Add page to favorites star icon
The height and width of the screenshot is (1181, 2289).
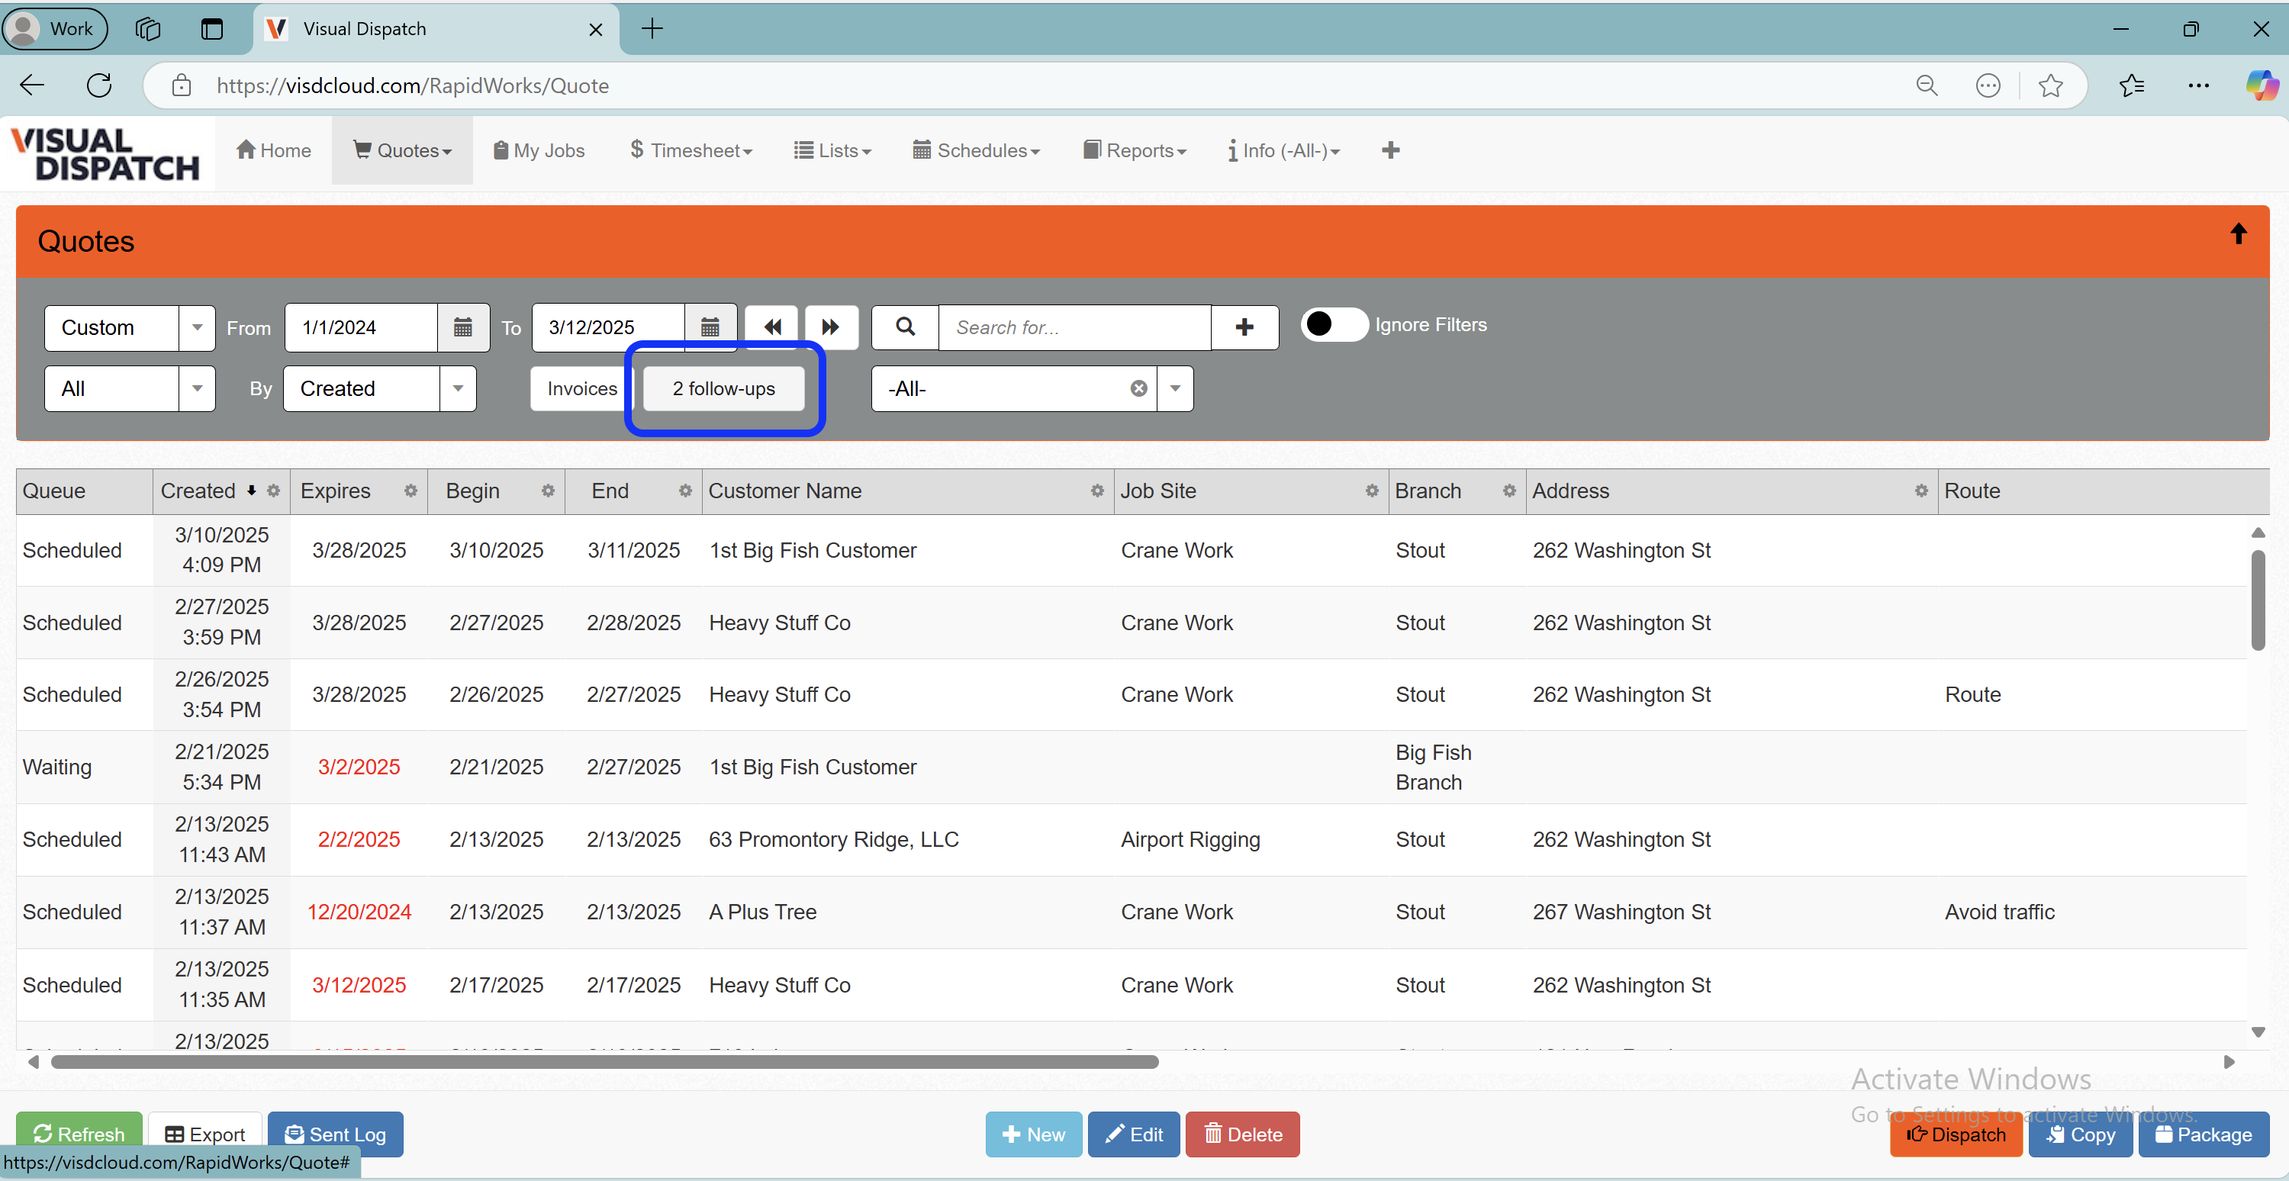tap(2050, 85)
